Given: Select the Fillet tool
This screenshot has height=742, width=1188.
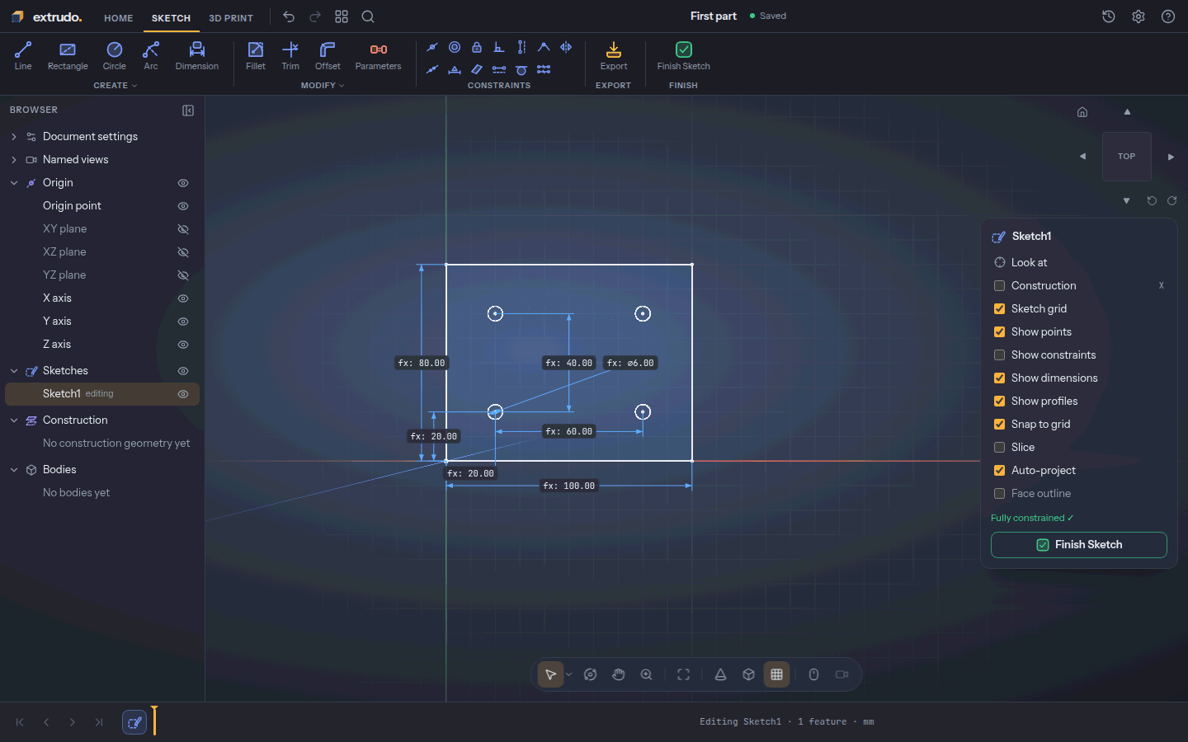Looking at the screenshot, I should tap(256, 56).
